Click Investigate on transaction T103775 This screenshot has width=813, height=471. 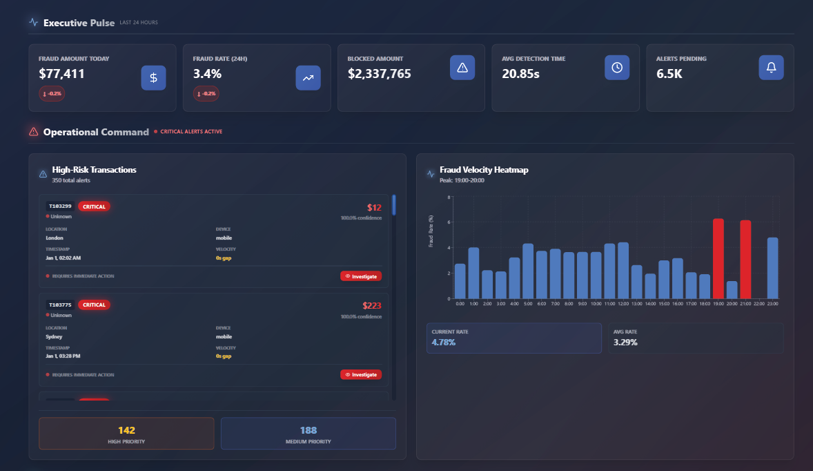point(361,374)
